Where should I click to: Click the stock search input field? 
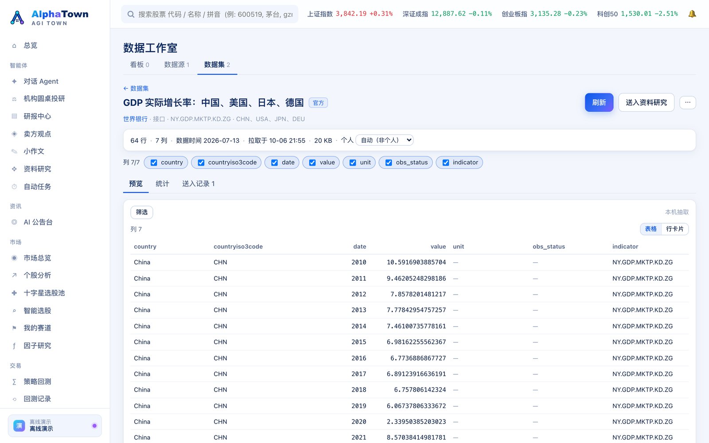click(x=210, y=14)
